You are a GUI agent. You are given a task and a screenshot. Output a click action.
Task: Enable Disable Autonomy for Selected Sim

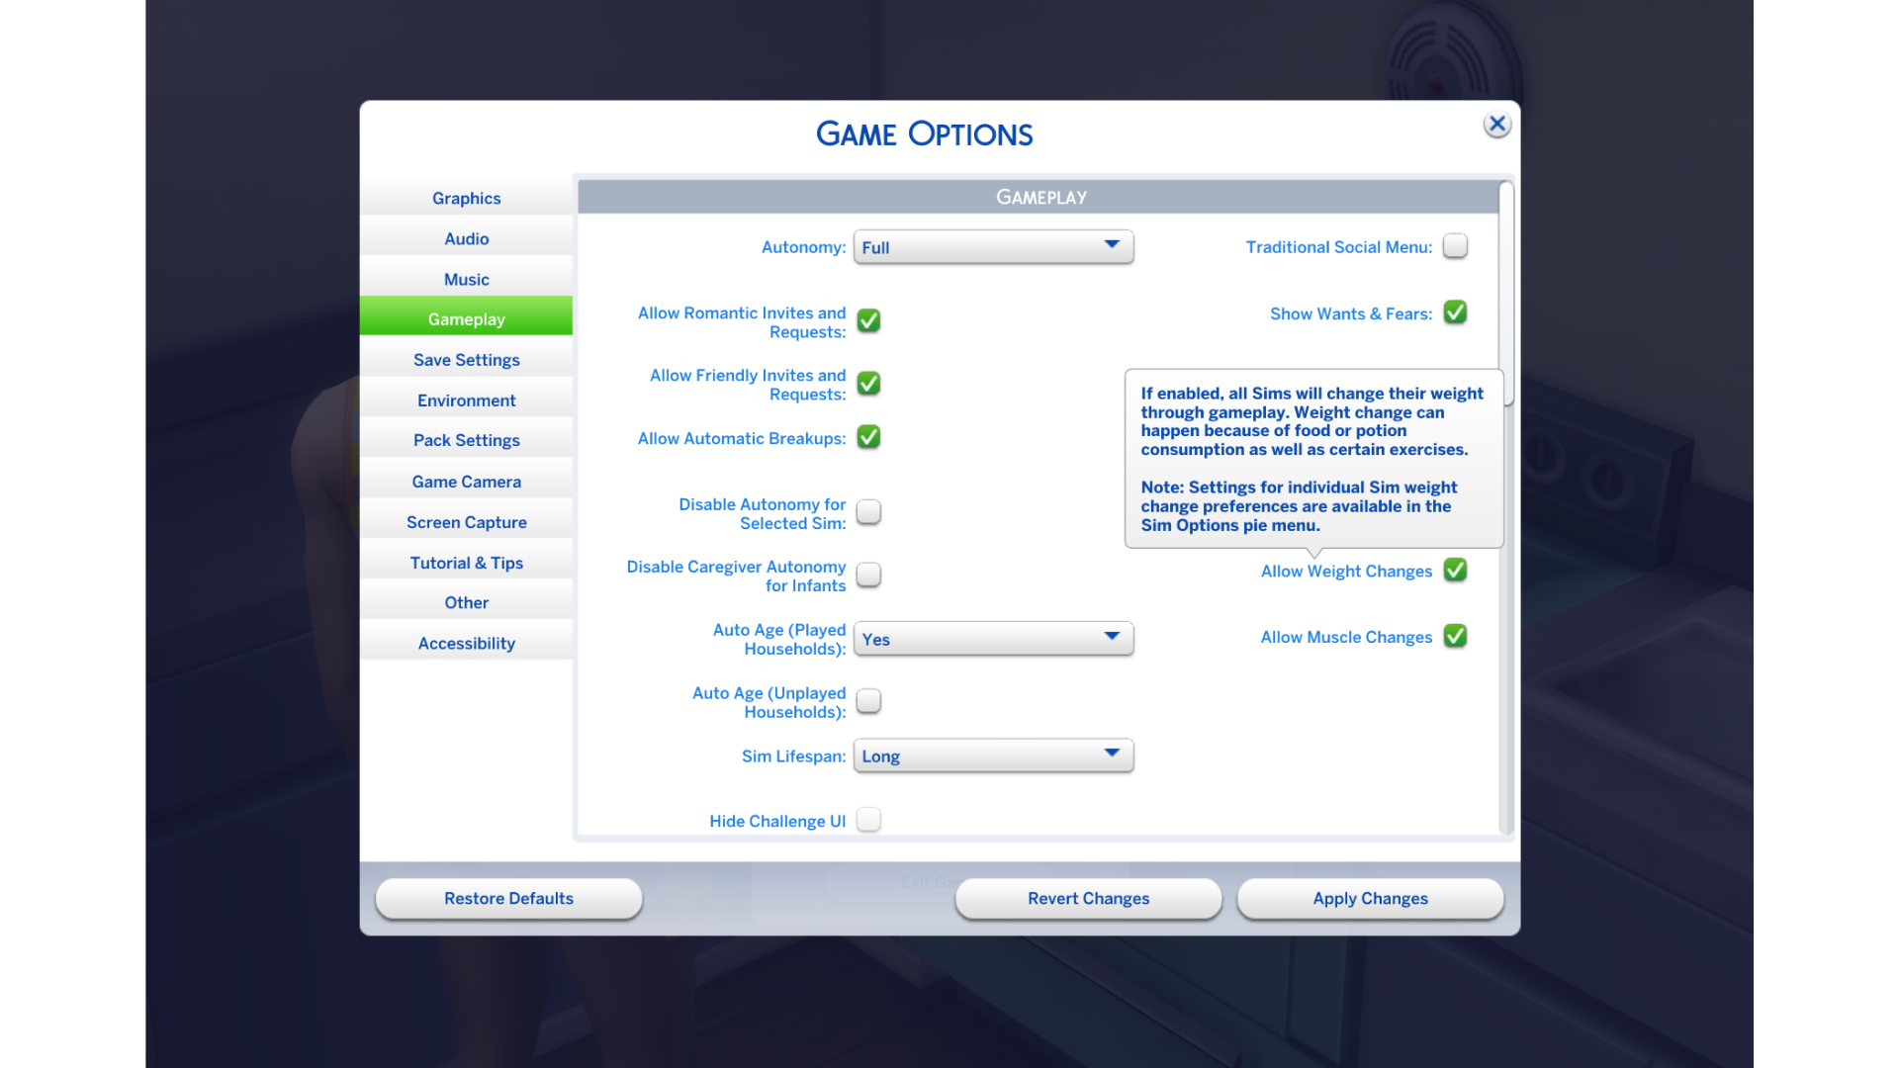pyautogui.click(x=868, y=512)
